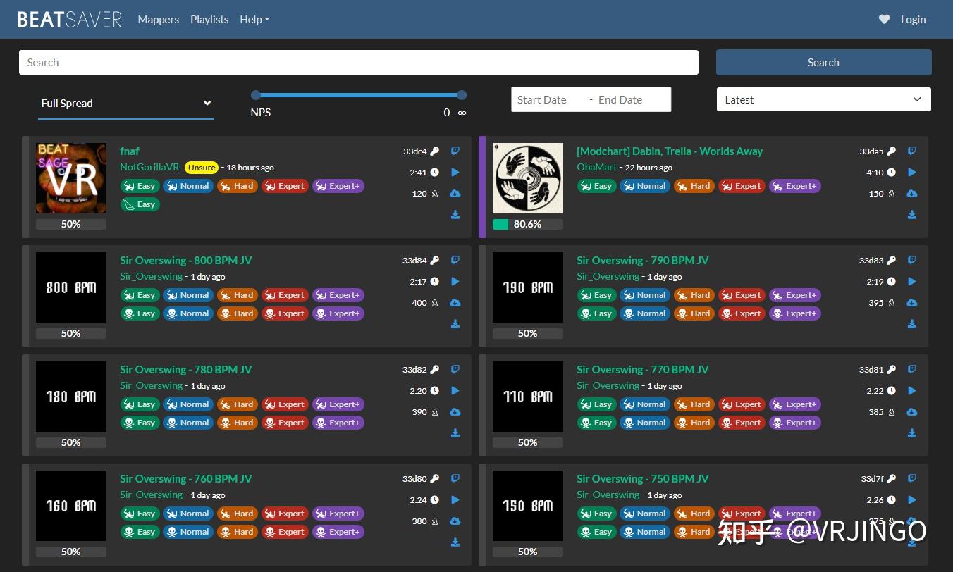The width and height of the screenshot is (953, 572).
Task: Open the fnaf map title link
Action: [130, 151]
